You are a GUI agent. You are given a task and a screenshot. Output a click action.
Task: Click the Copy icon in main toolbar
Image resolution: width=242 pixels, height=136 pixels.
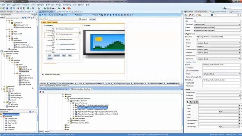[21, 8]
